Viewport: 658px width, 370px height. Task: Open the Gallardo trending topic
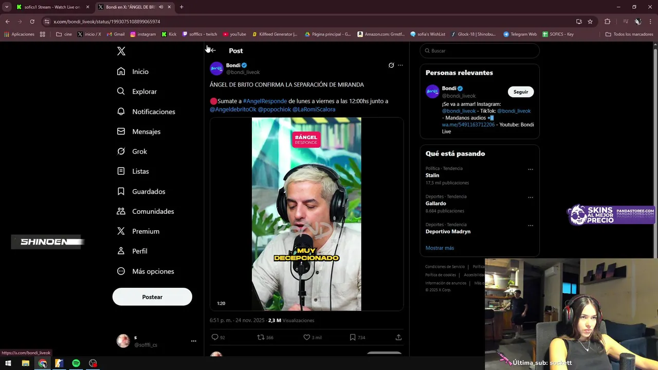point(436,203)
